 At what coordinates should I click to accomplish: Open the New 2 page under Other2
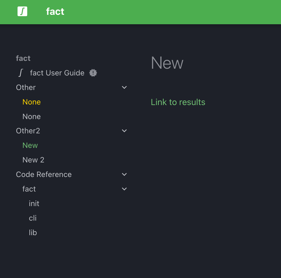tap(33, 160)
